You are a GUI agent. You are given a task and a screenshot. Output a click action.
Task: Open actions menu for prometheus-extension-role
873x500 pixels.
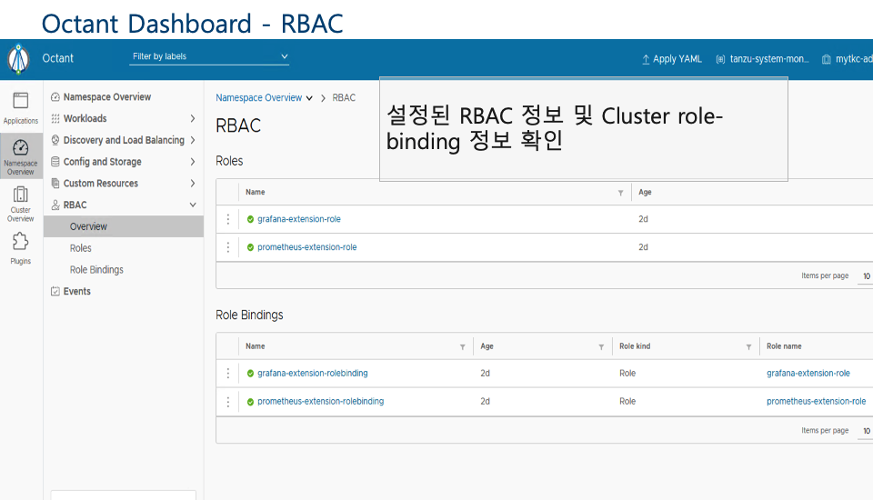click(227, 247)
